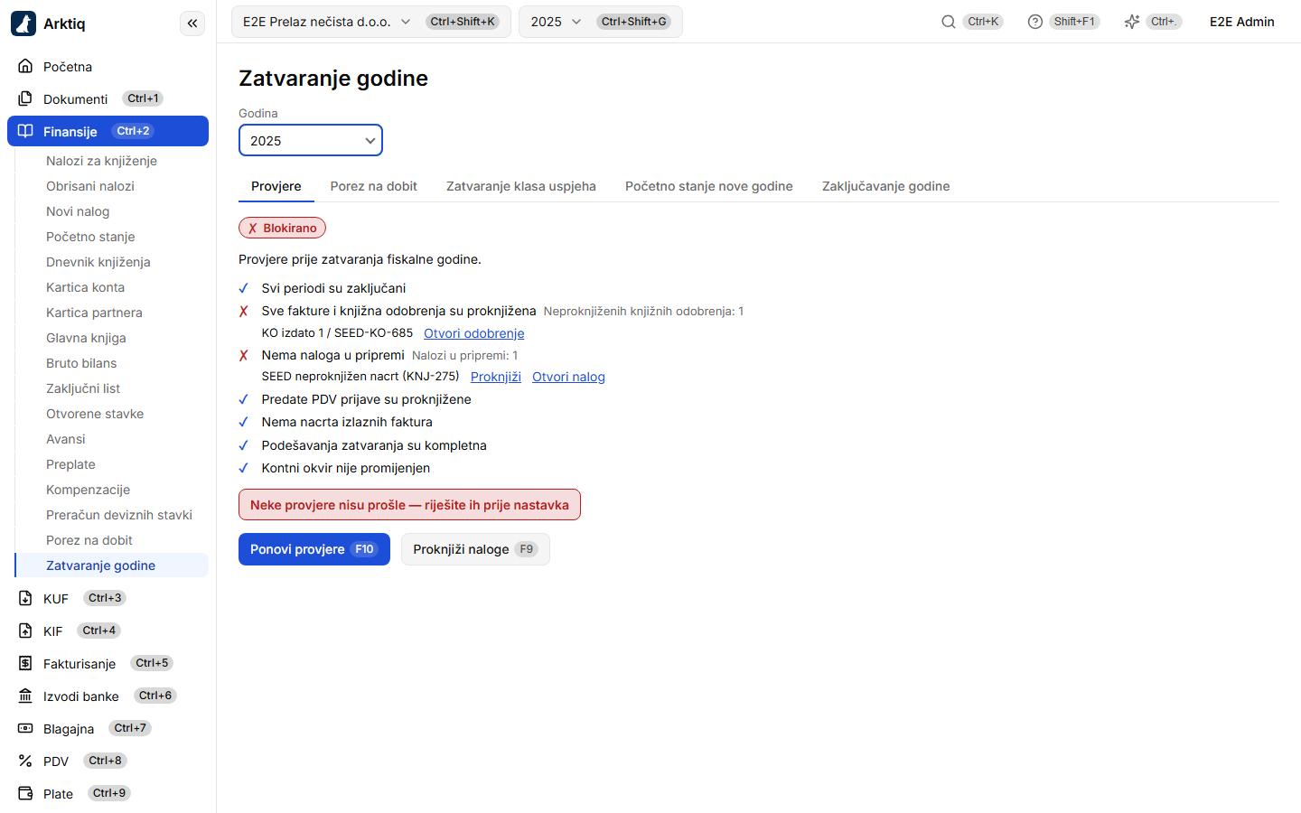This screenshot has width=1301, height=813.
Task: Click the search magnifier icon
Action: [949, 22]
